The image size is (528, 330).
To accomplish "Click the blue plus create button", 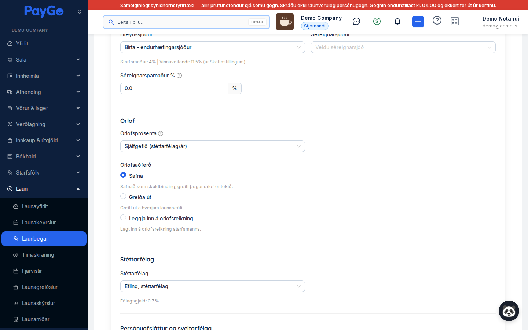I will pyautogui.click(x=418, y=22).
